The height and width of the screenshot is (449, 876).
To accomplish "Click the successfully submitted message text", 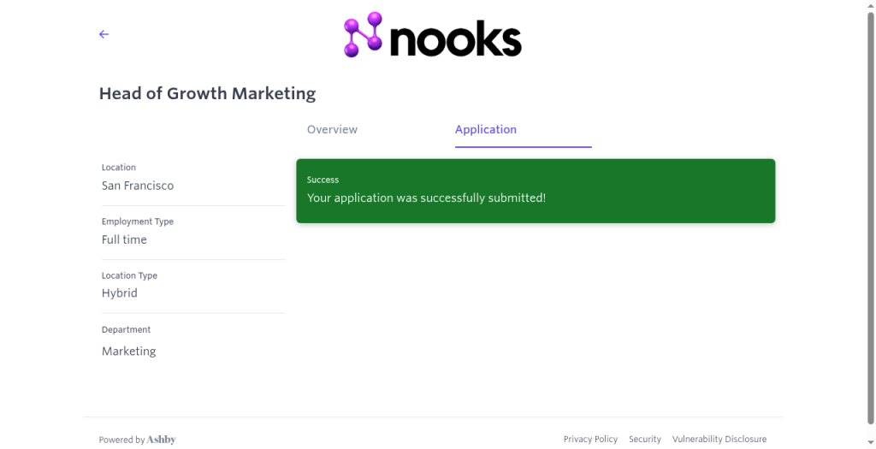I will click(426, 198).
